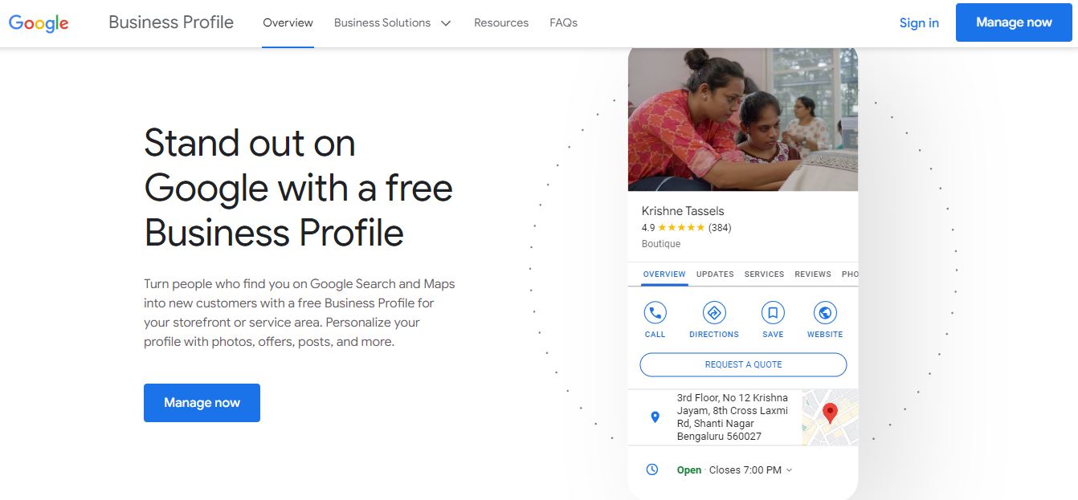Click the Turn people who find you paragraph

pos(300,313)
